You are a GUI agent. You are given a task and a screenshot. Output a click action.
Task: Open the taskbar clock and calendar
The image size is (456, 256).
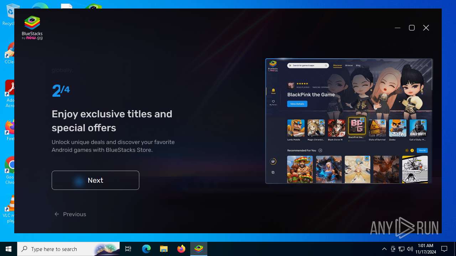[x=425, y=249]
